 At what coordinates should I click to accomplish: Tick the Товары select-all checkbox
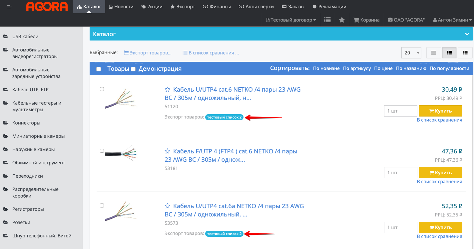tap(99, 69)
